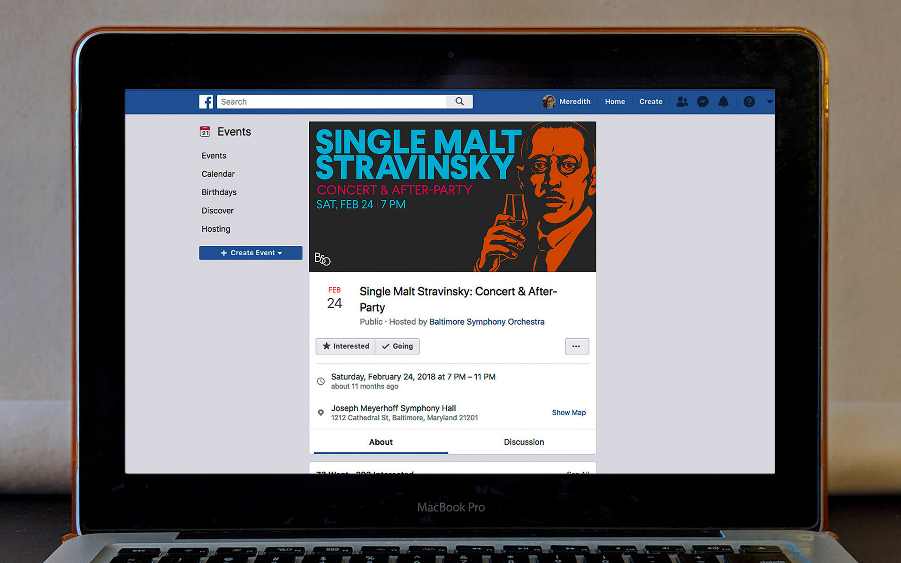Select Birthdays in the left sidebar
Viewport: 901px width, 563px height.
(x=219, y=192)
